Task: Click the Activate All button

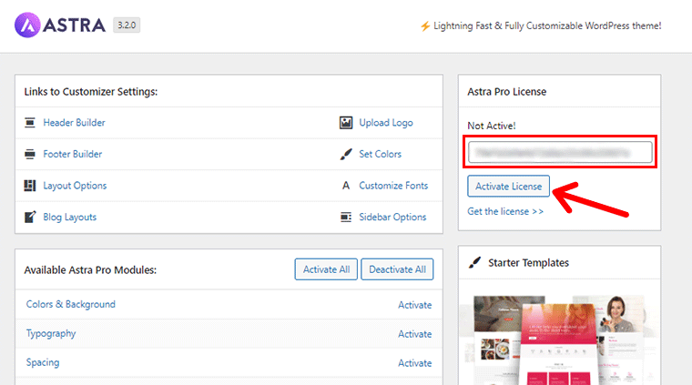Action: (x=326, y=269)
